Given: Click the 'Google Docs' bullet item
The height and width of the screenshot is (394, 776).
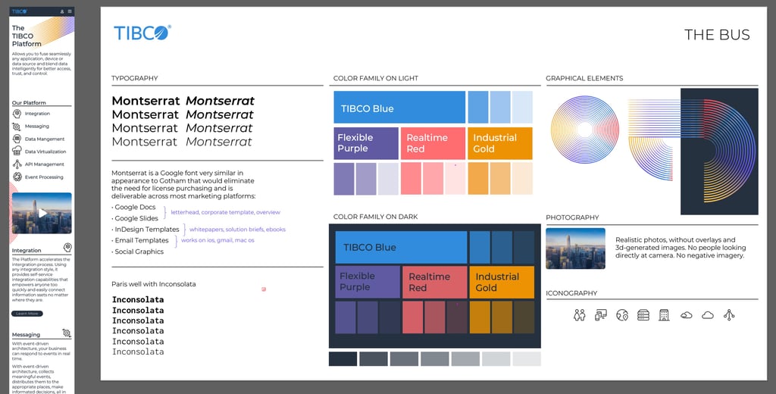Looking at the screenshot, I should click(133, 208).
